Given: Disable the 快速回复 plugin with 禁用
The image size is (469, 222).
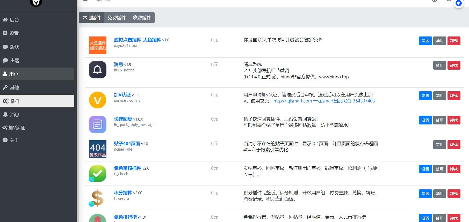Looking at the screenshot, I should tap(439, 120).
